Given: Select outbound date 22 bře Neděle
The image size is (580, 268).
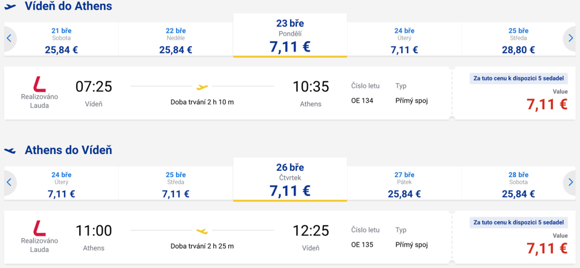Looking at the screenshot, I should coord(175,40).
